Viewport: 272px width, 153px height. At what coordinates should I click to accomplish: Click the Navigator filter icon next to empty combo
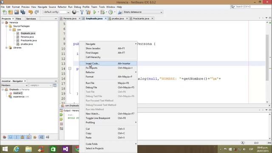[x=55, y=85]
